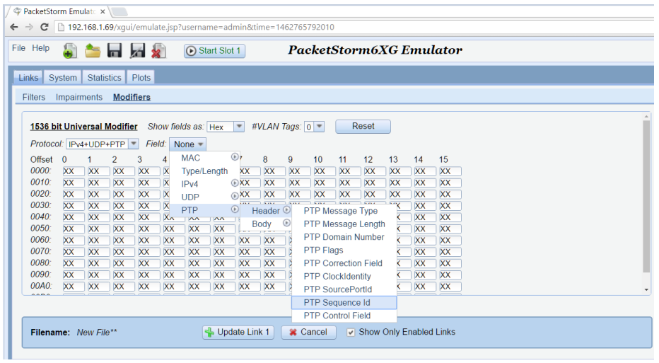
Task: Click the offset 00A0 column 14 byte field
Action: (425, 287)
